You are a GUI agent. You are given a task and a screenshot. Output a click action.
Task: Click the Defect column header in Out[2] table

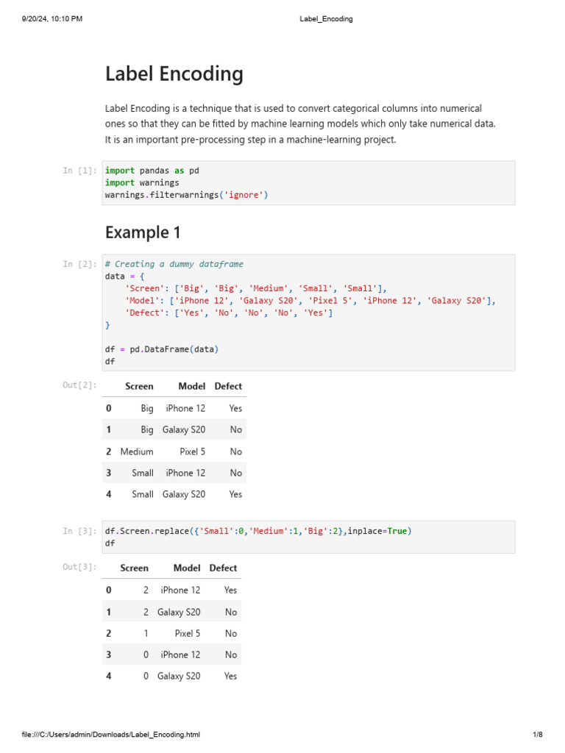coord(228,386)
